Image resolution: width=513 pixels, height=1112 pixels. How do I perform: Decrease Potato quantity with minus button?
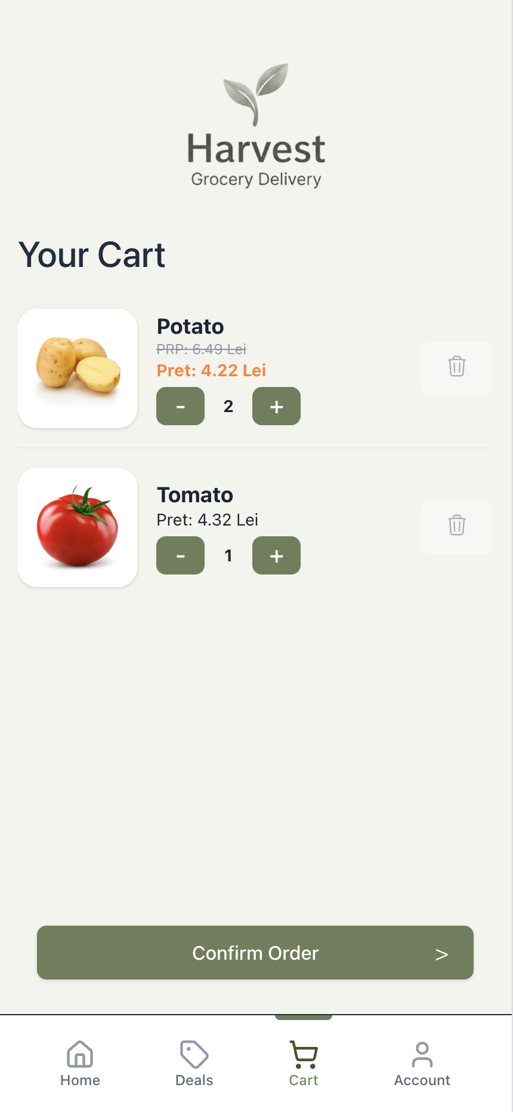click(x=180, y=407)
